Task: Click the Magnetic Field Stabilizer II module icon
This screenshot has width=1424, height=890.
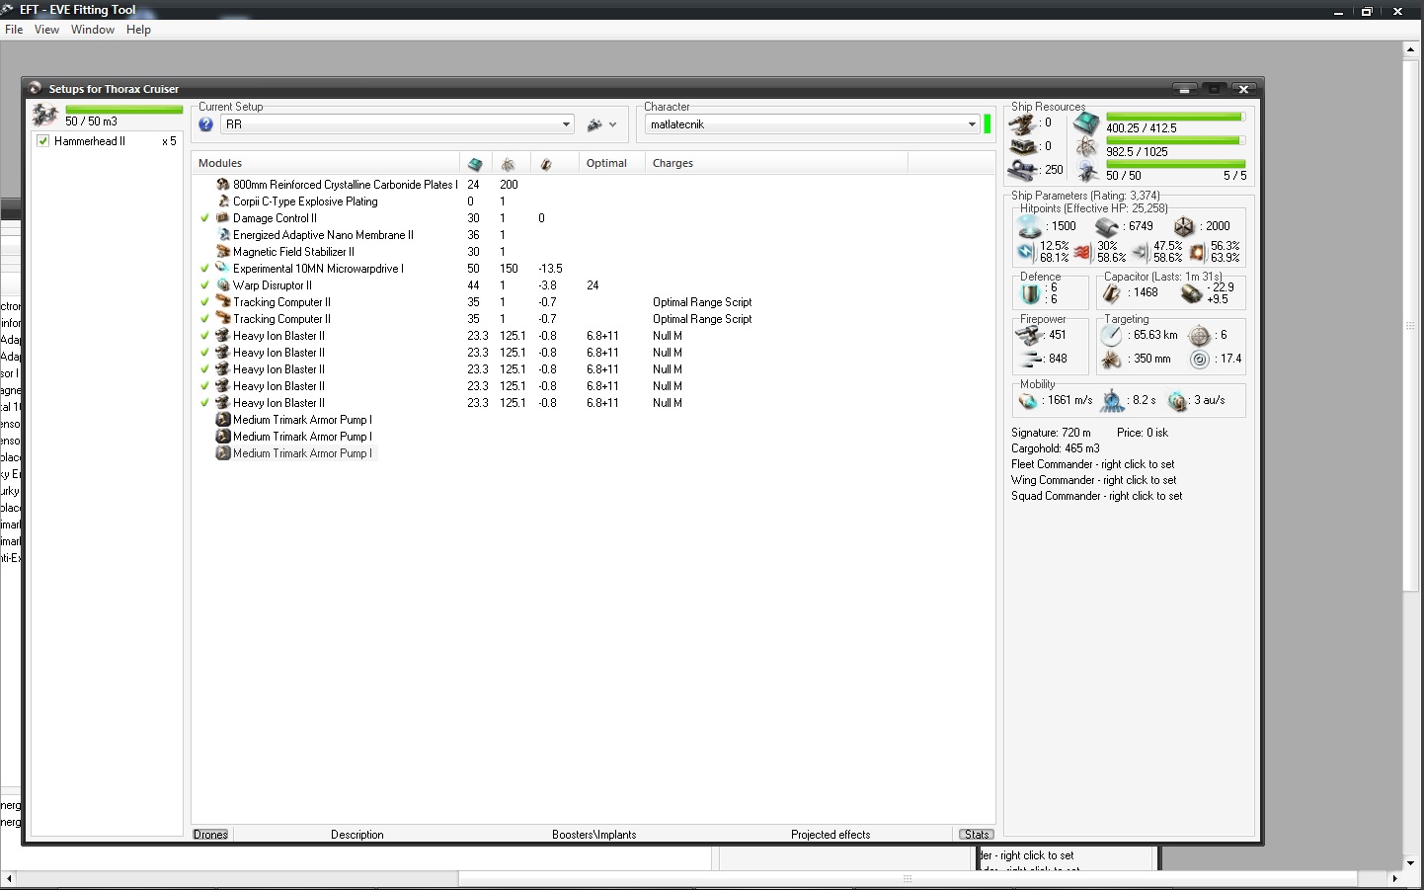Action: [223, 252]
